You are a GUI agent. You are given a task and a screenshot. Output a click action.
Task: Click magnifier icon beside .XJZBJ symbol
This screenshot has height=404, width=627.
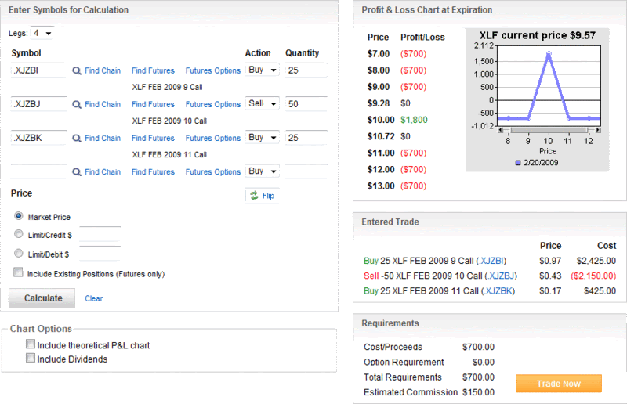[76, 105]
